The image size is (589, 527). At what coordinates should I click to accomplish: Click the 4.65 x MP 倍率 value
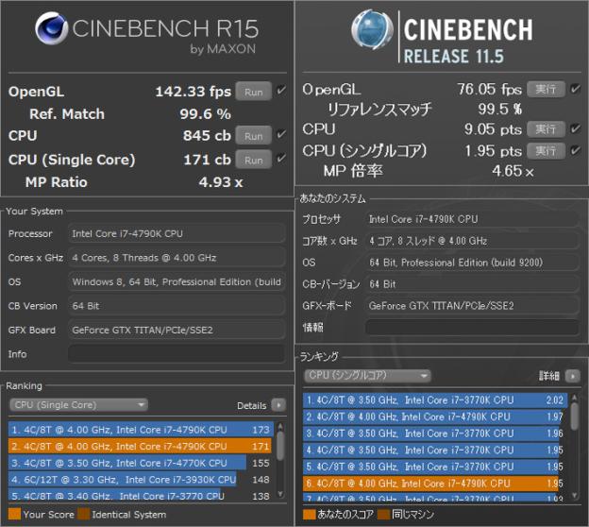(x=513, y=171)
